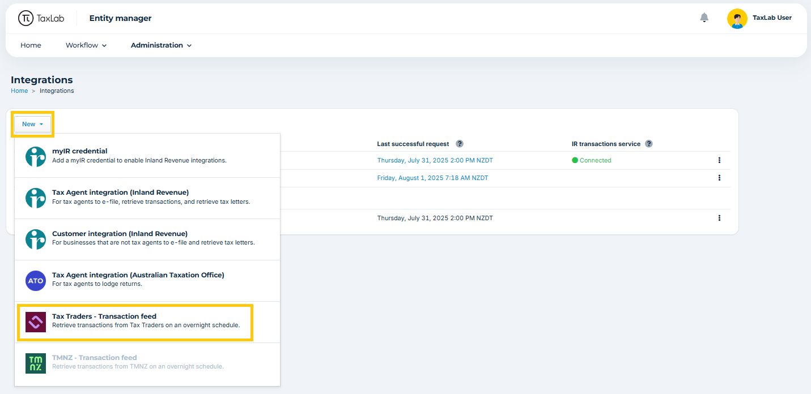The height and width of the screenshot is (394, 811).
Task: Click 'For tax agents to e-file, retrieve transactions' description
Action: 151,202
